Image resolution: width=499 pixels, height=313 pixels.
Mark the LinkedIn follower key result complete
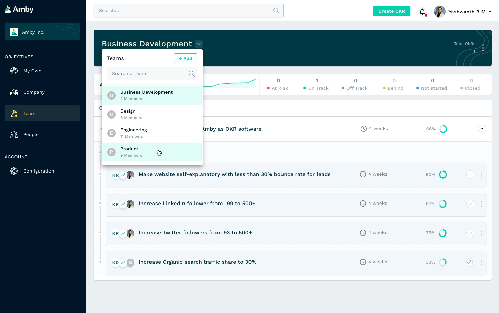pyautogui.click(x=470, y=204)
